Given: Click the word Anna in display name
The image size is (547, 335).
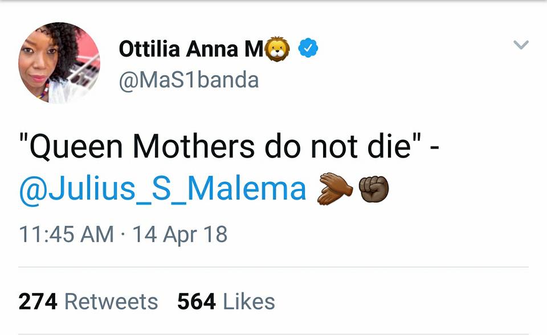Looking at the screenshot, I should pyautogui.click(x=212, y=49).
